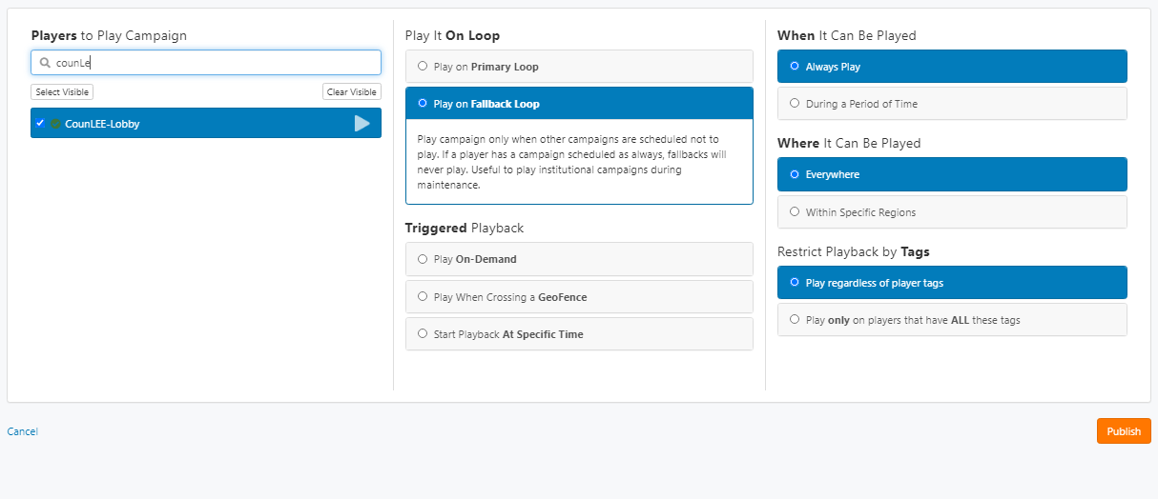This screenshot has width=1158, height=499.
Task: Click the Clear Visible button
Action: click(x=351, y=92)
